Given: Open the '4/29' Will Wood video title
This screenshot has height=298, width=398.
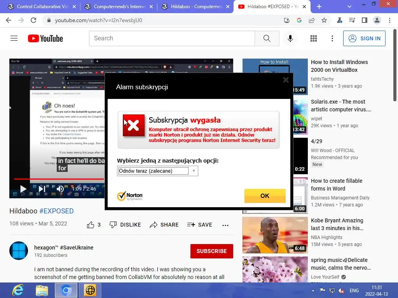Looking at the screenshot, I should click(316, 141).
